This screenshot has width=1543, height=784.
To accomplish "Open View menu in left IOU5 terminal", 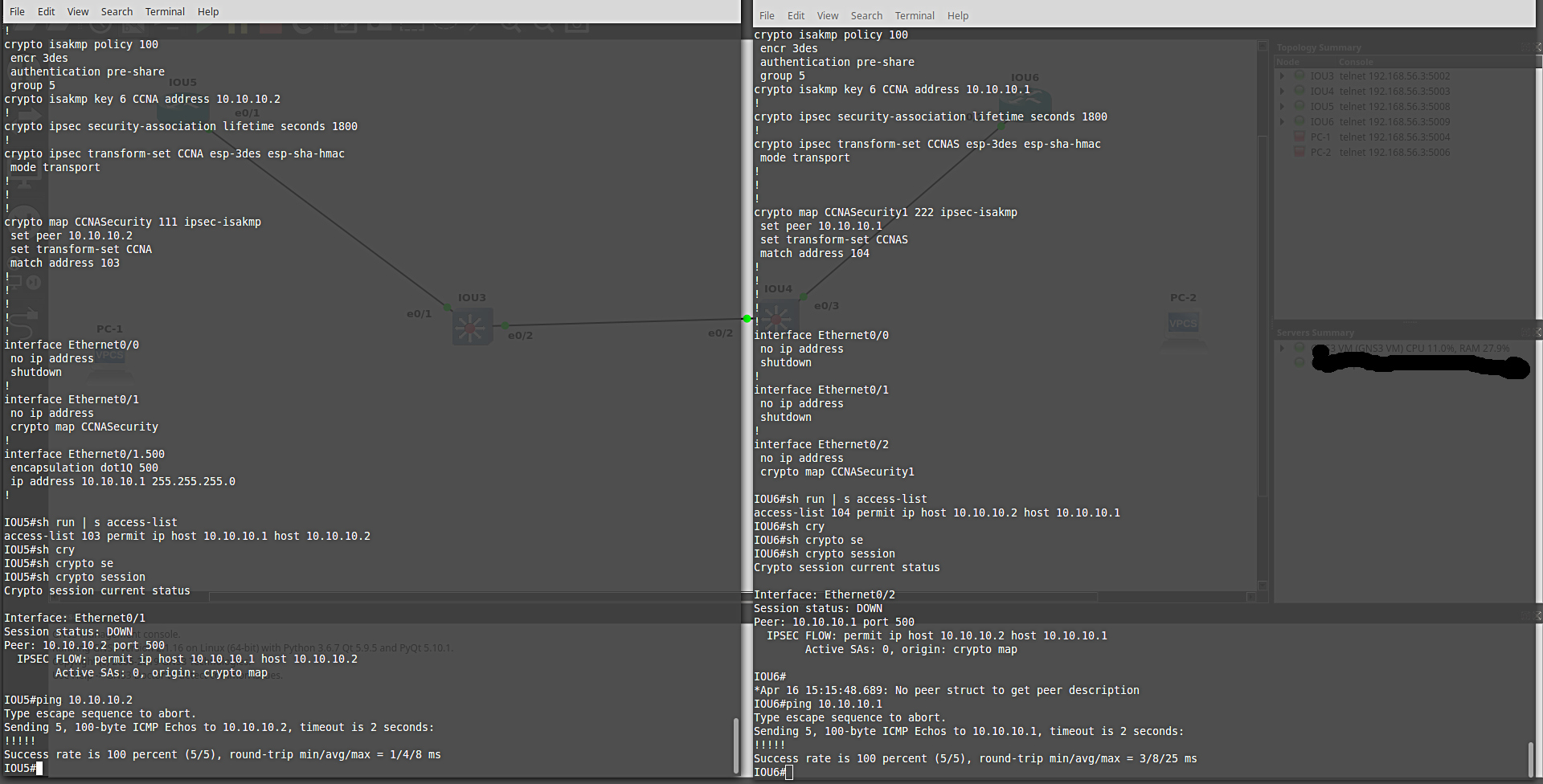I will tap(78, 11).
